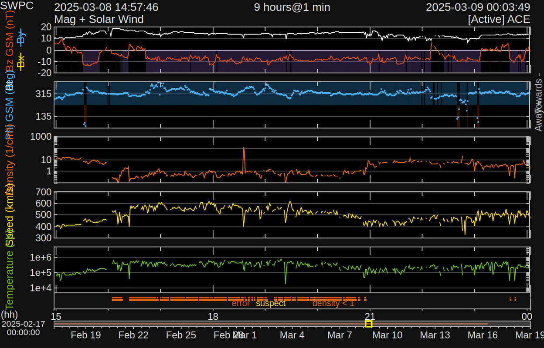Click the start timestamp 2025-03-08 14:57:46

click(106, 7)
